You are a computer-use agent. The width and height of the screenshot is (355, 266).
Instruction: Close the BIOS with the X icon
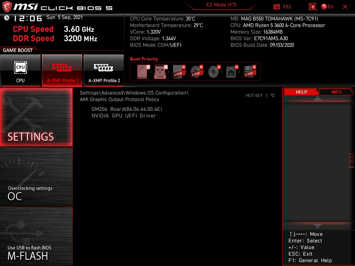[345, 7]
